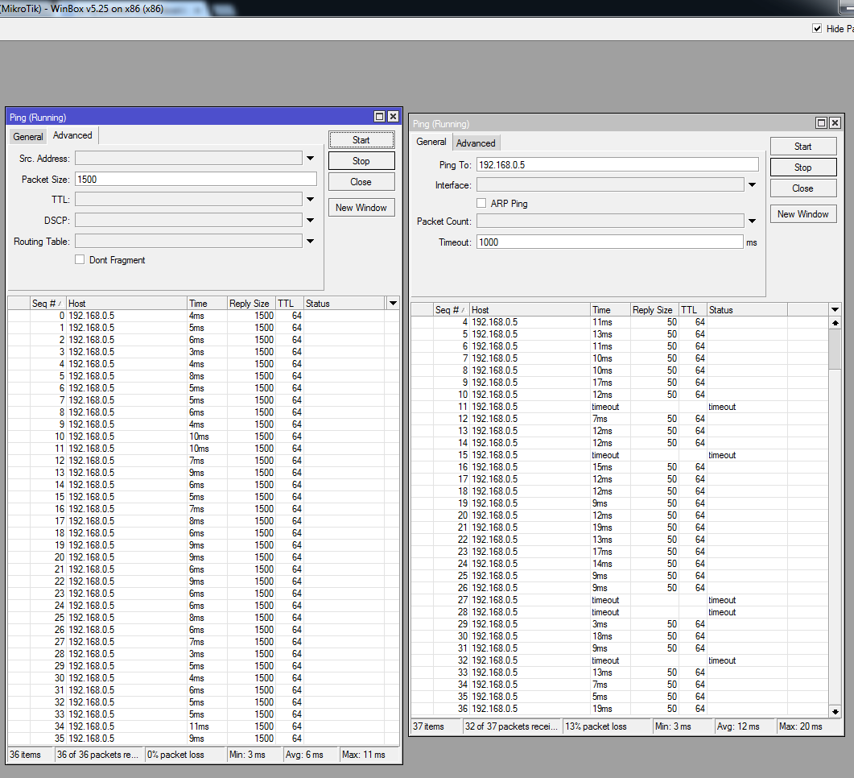Expand the Src. Address dropdown
Image resolution: width=854 pixels, height=778 pixels.
coord(310,159)
